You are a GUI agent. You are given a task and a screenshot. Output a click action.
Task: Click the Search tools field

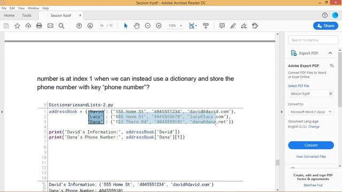(313, 40)
